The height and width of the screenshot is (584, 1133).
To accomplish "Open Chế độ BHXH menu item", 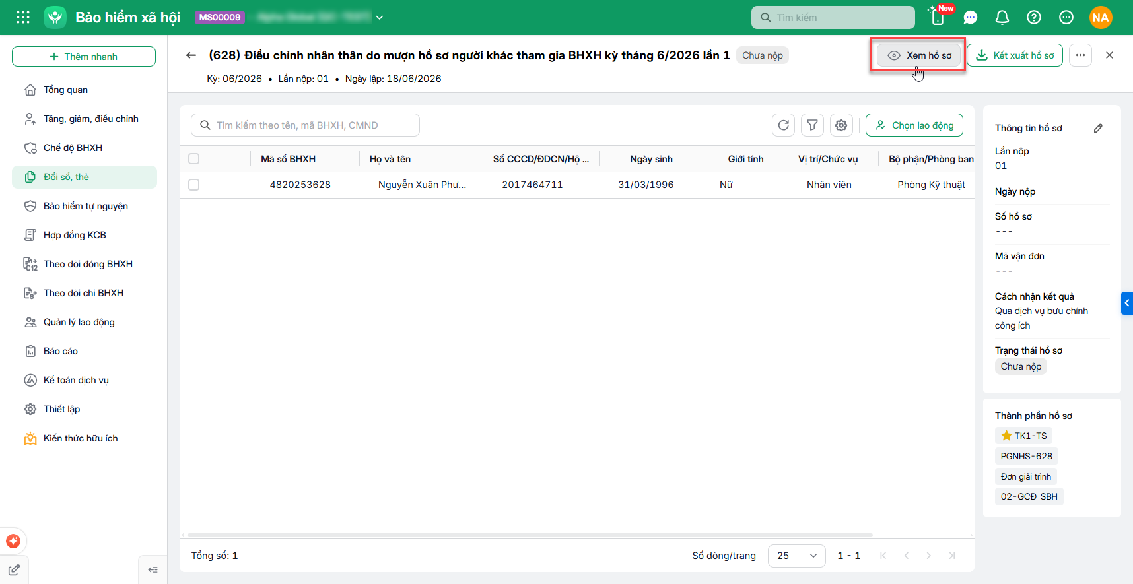I will click(85, 148).
